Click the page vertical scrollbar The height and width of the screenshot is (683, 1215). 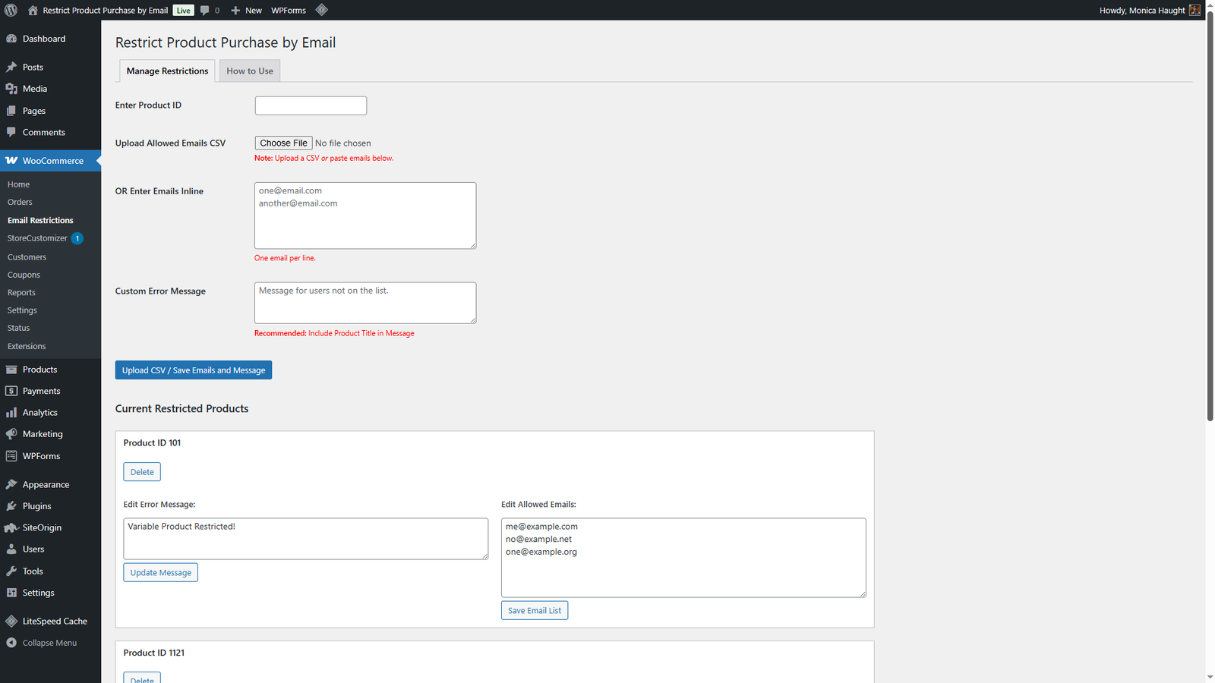(x=1210, y=228)
